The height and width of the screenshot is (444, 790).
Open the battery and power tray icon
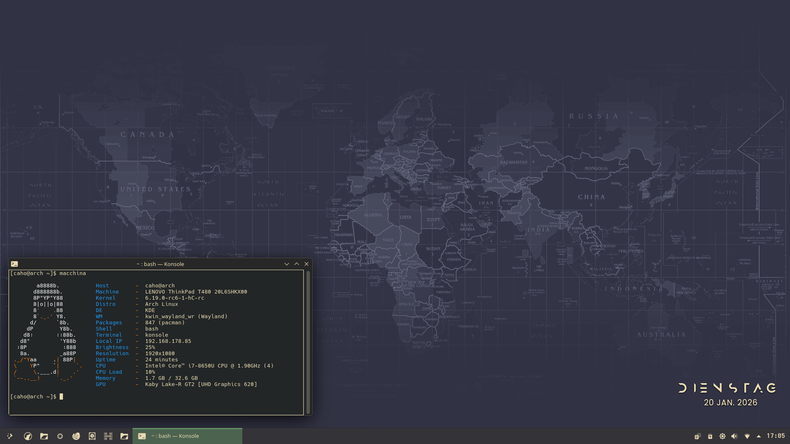(x=710, y=436)
